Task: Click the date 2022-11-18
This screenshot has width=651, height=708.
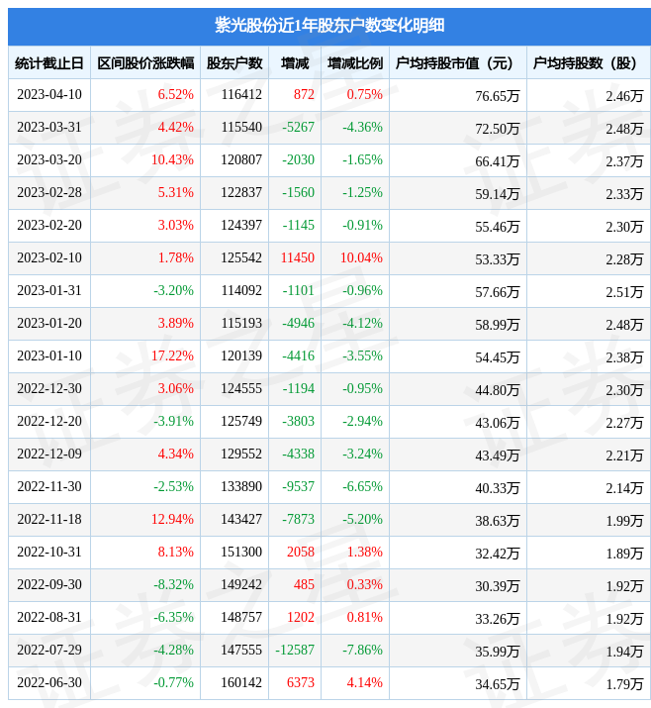Action: click(x=49, y=519)
